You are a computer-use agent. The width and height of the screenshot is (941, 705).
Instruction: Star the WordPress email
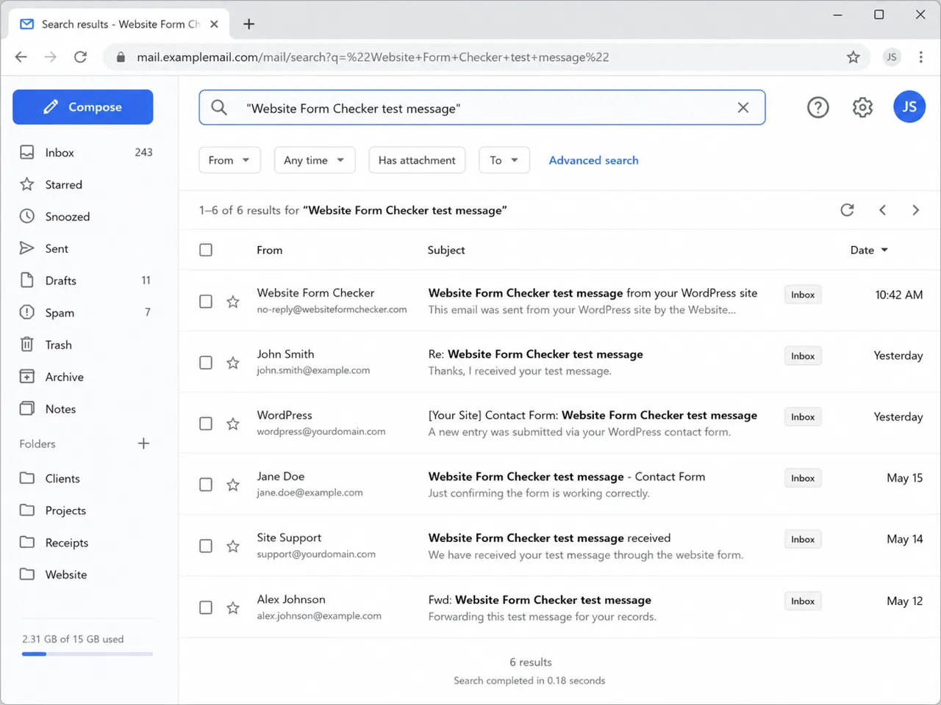pyautogui.click(x=233, y=424)
